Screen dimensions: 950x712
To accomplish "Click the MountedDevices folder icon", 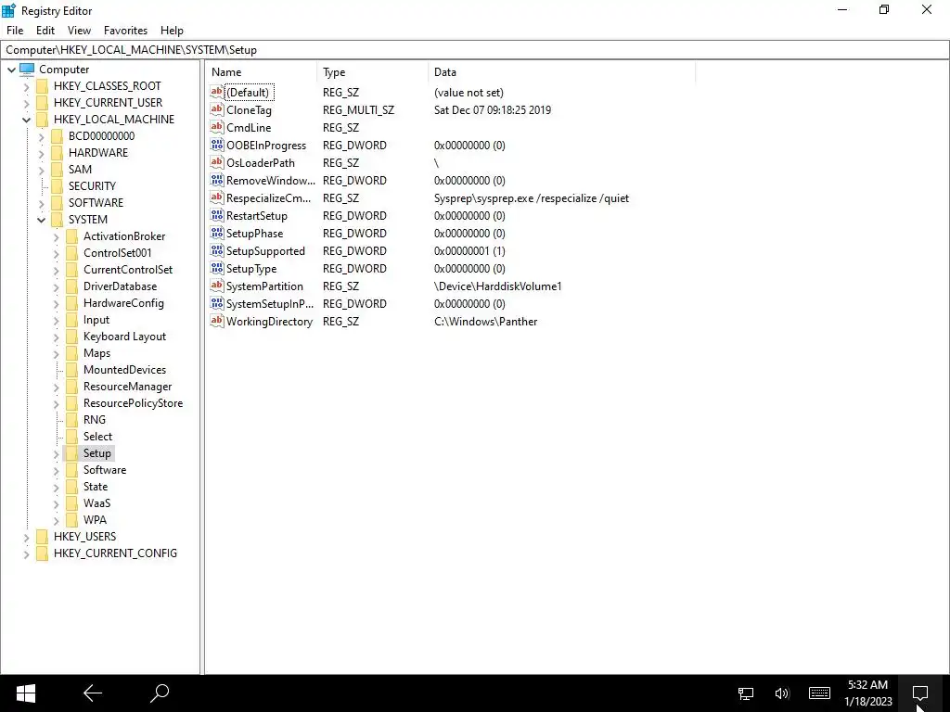I will click(72, 369).
